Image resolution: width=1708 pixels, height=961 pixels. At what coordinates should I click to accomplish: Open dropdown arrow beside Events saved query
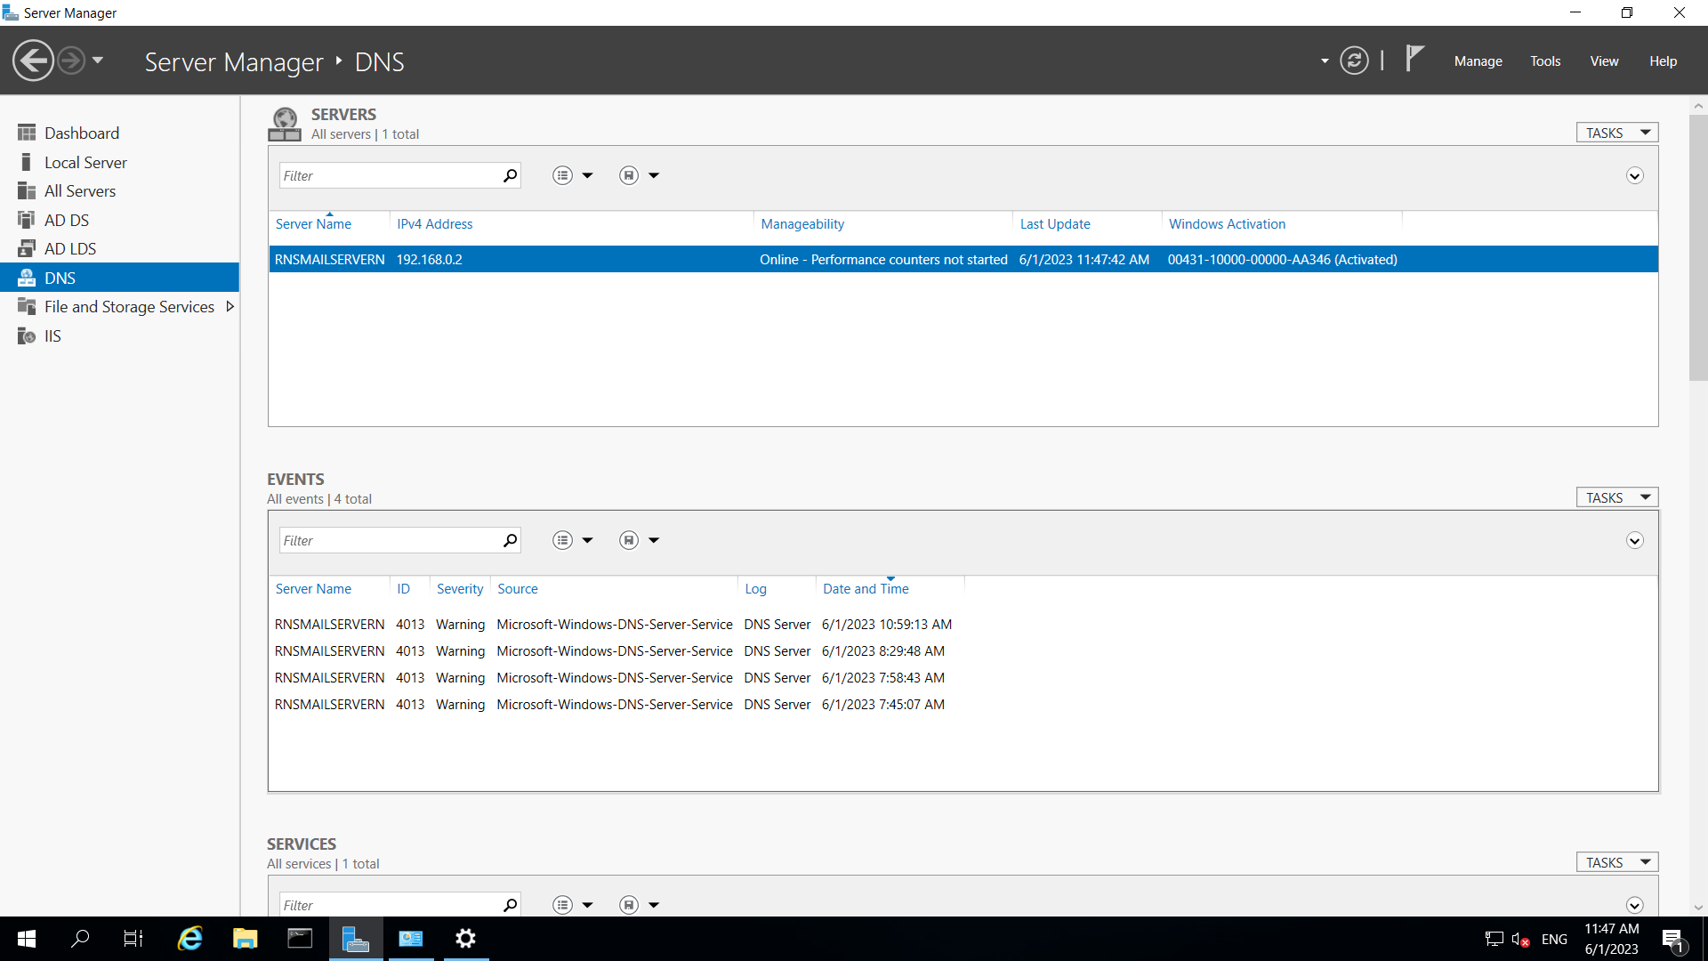(x=654, y=540)
